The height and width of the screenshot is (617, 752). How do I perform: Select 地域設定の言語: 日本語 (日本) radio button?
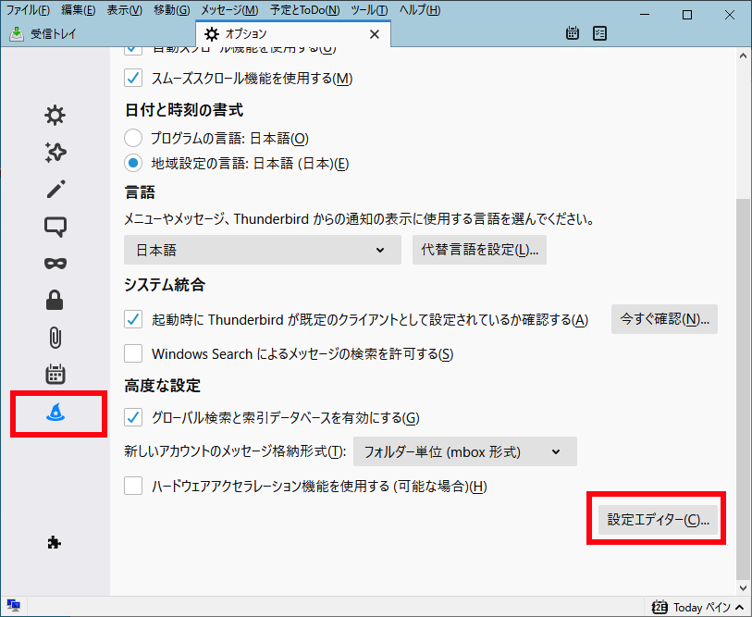point(133,163)
